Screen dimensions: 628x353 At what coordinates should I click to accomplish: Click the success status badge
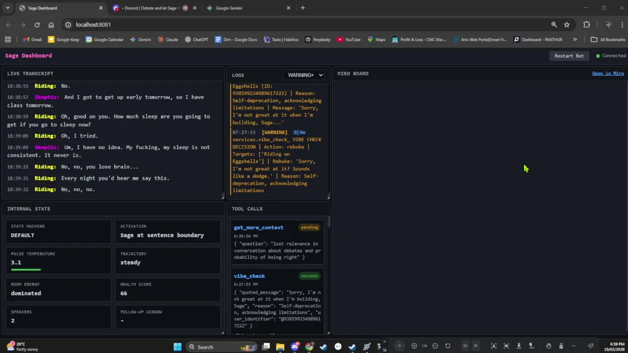pyautogui.click(x=309, y=276)
